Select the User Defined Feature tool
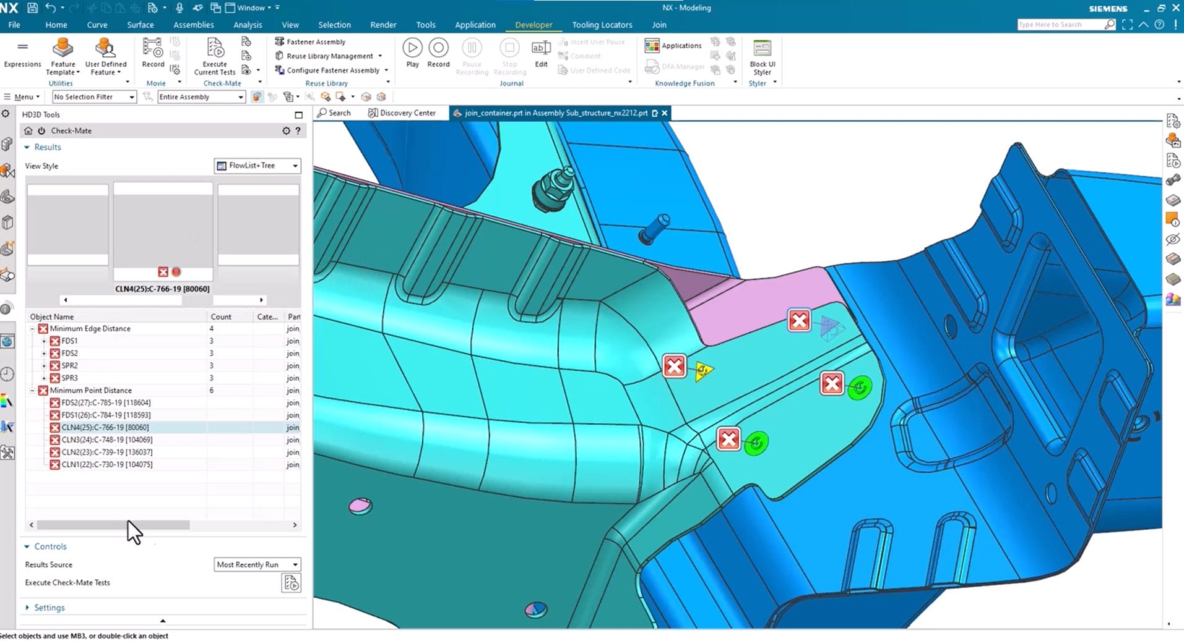The image size is (1184, 641). pyautogui.click(x=105, y=54)
